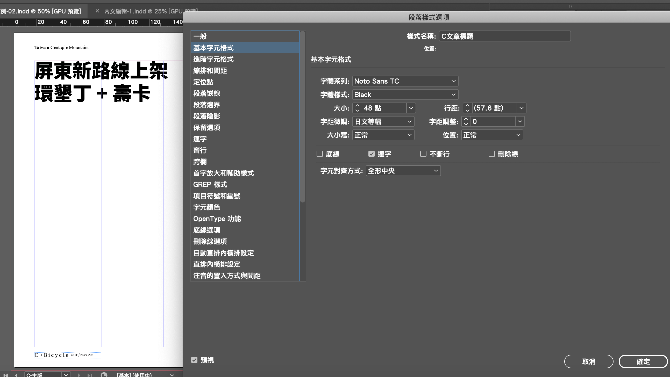Viewport: 670px width, 377px height.
Task: Uncheck the 連字 ligatures checkbox
Action: pos(371,154)
